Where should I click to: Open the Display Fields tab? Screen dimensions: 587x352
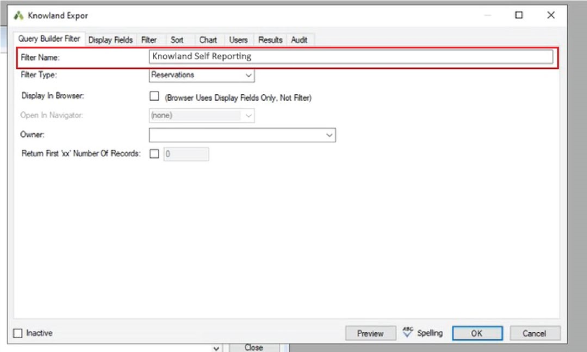pos(111,40)
